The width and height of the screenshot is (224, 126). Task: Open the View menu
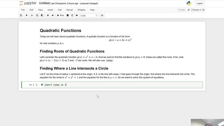coord(41,10)
